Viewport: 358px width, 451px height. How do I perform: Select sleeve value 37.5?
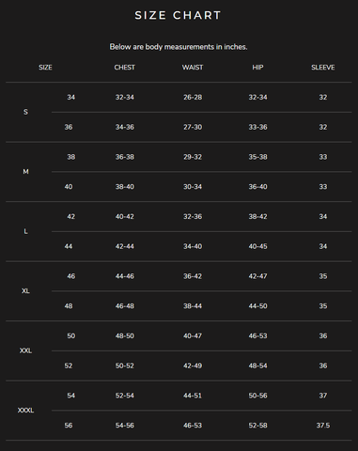323,426
